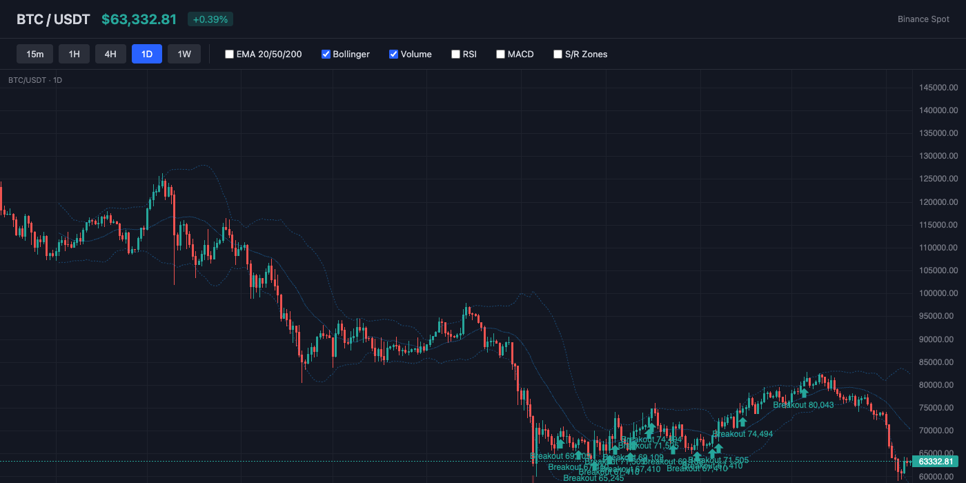The height and width of the screenshot is (483, 966).
Task: Check the S/R Zones option
Action: 558,54
